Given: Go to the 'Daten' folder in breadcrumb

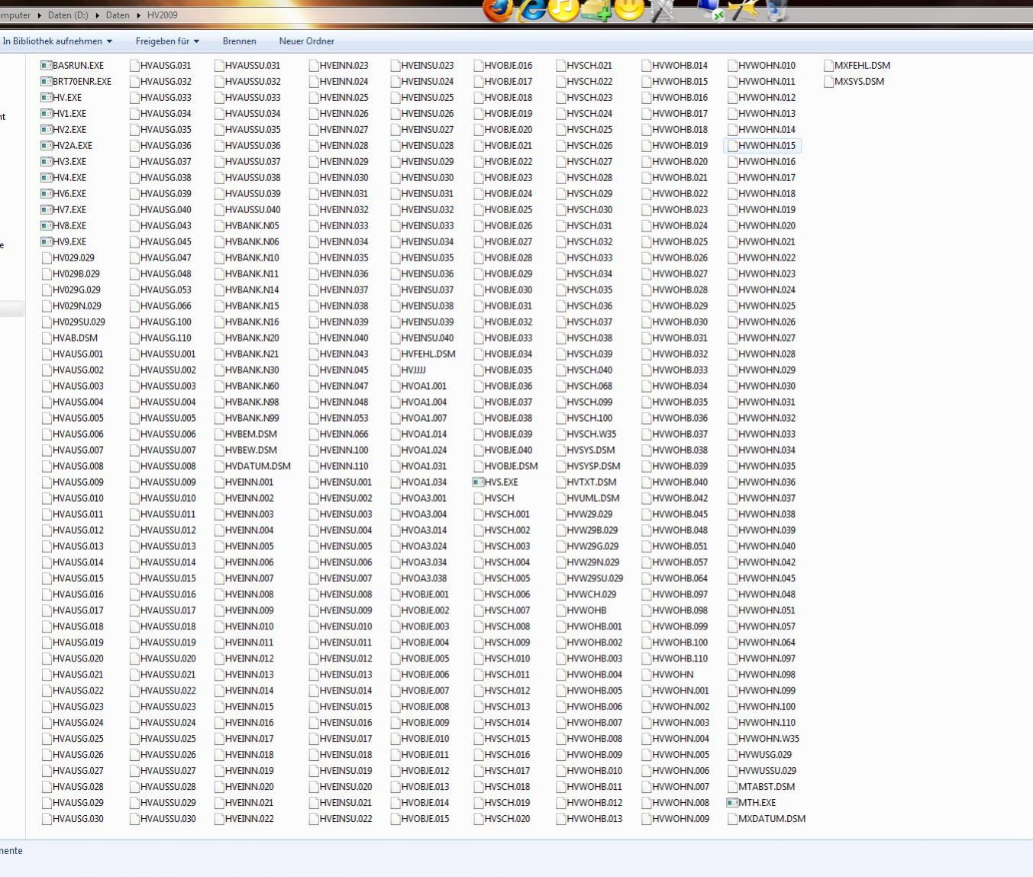Looking at the screenshot, I should coord(118,15).
